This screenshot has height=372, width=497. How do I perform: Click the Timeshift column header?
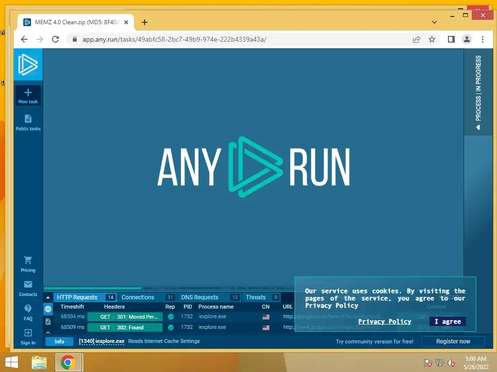click(72, 307)
